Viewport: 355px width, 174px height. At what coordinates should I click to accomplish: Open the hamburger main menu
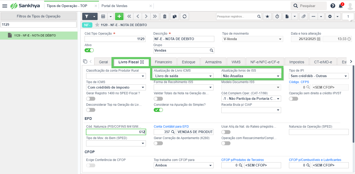pos(5,6)
